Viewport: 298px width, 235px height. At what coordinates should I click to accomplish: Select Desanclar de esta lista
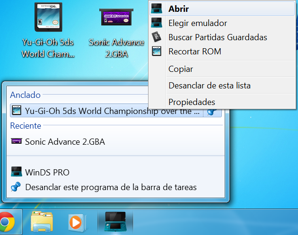tap(222, 86)
